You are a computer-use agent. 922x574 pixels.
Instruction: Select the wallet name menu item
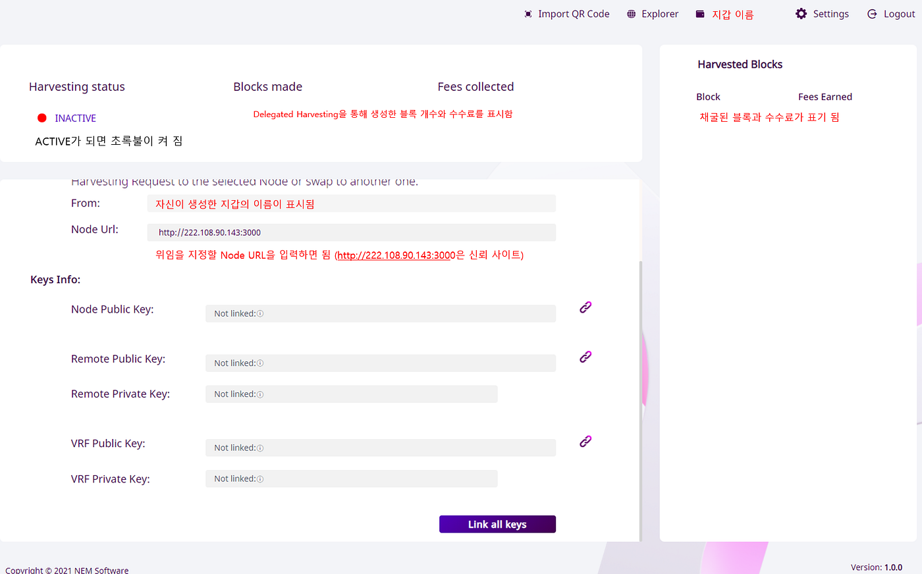[x=724, y=14]
